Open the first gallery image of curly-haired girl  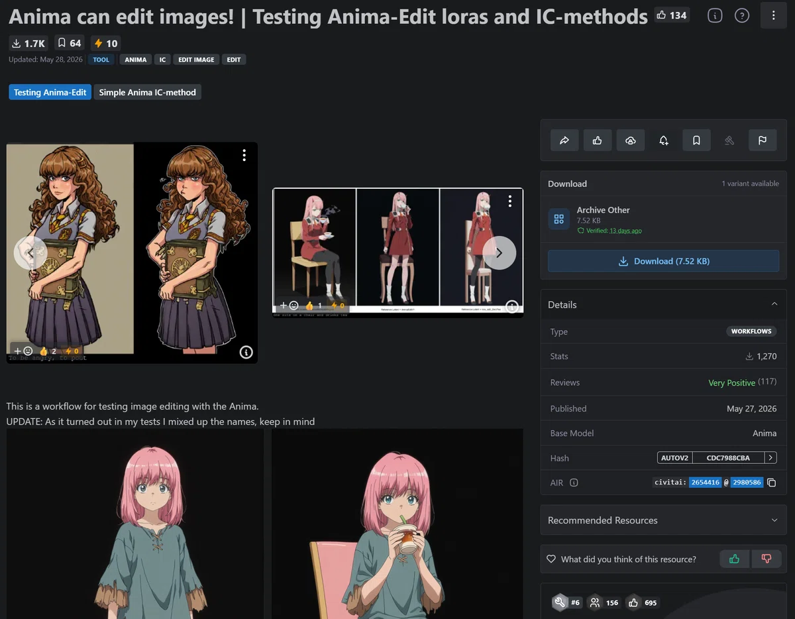132,253
